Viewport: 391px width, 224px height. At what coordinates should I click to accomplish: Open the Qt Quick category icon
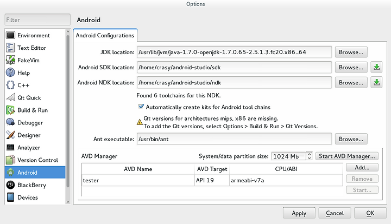[10, 97]
